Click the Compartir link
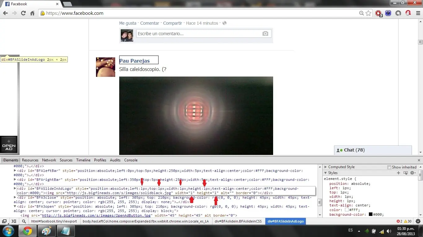Image resolution: width=423 pixels, height=237 pixels. click(x=172, y=23)
